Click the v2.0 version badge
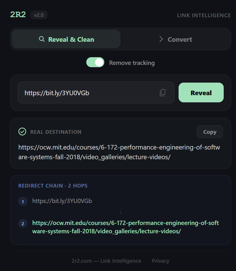 tap(39, 15)
